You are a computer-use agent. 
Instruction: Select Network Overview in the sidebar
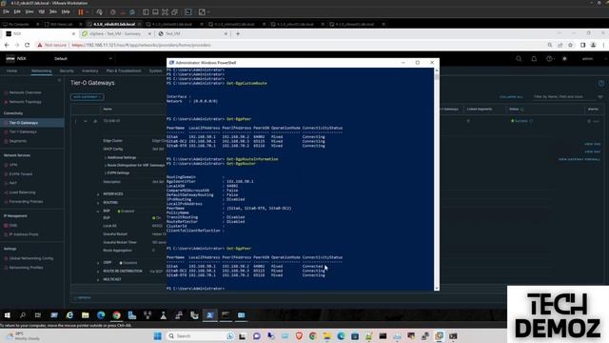[x=25, y=92]
